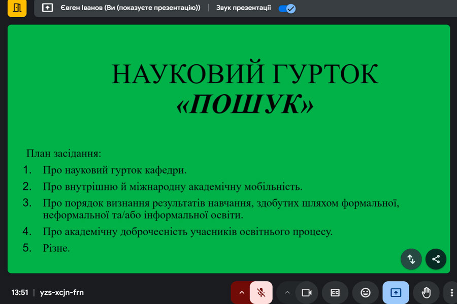Click the slide title НАУКОВИЙ ГУРТОК
The height and width of the screenshot is (304, 457).
coord(245,74)
